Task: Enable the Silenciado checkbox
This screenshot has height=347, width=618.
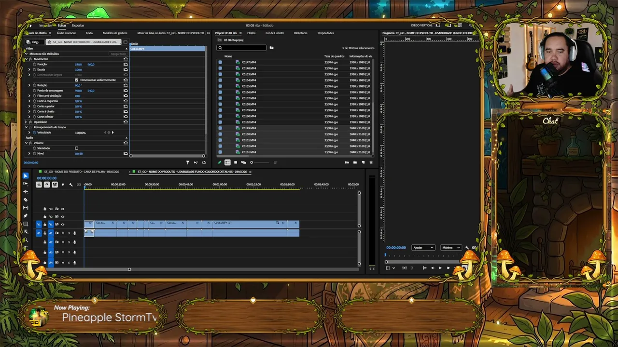Action: [x=76, y=148]
